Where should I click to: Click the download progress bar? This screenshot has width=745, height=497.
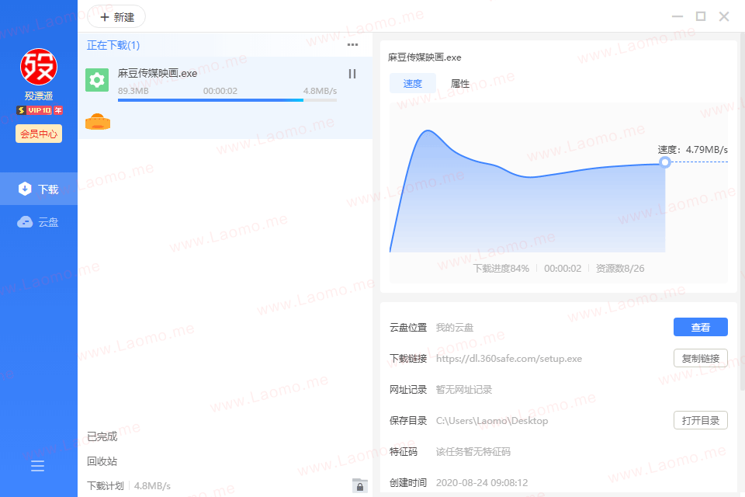coord(227,100)
